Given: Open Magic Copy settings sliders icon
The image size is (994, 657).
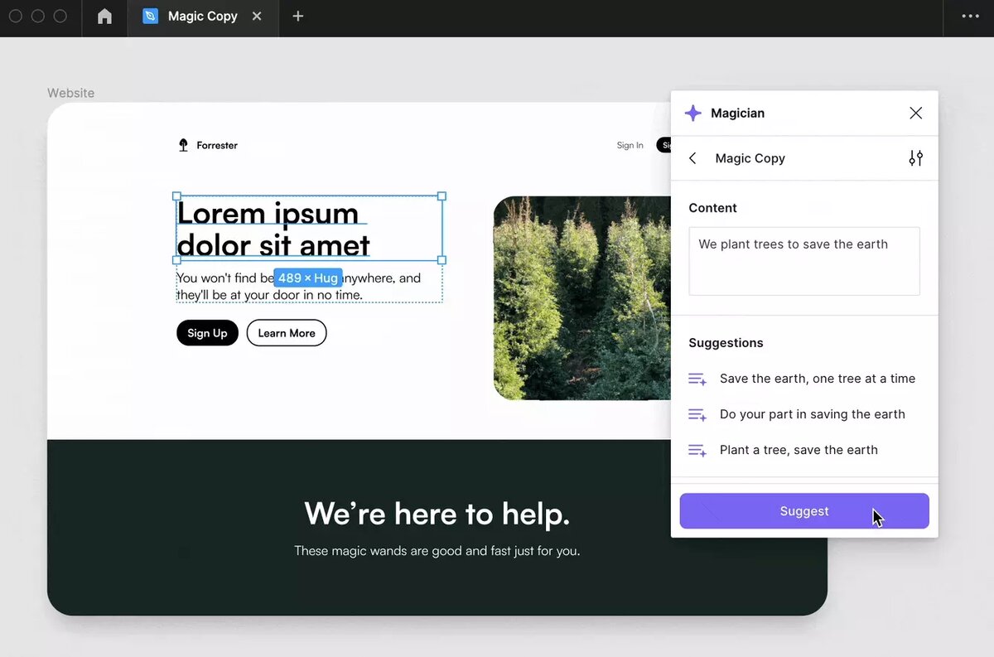Looking at the screenshot, I should coord(915,158).
